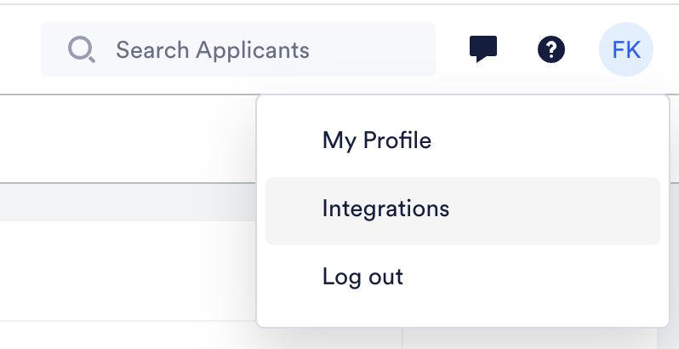Viewport: 679px width, 349px height.
Task: Click the light gray row left of menu
Action: pyautogui.click(x=128, y=203)
